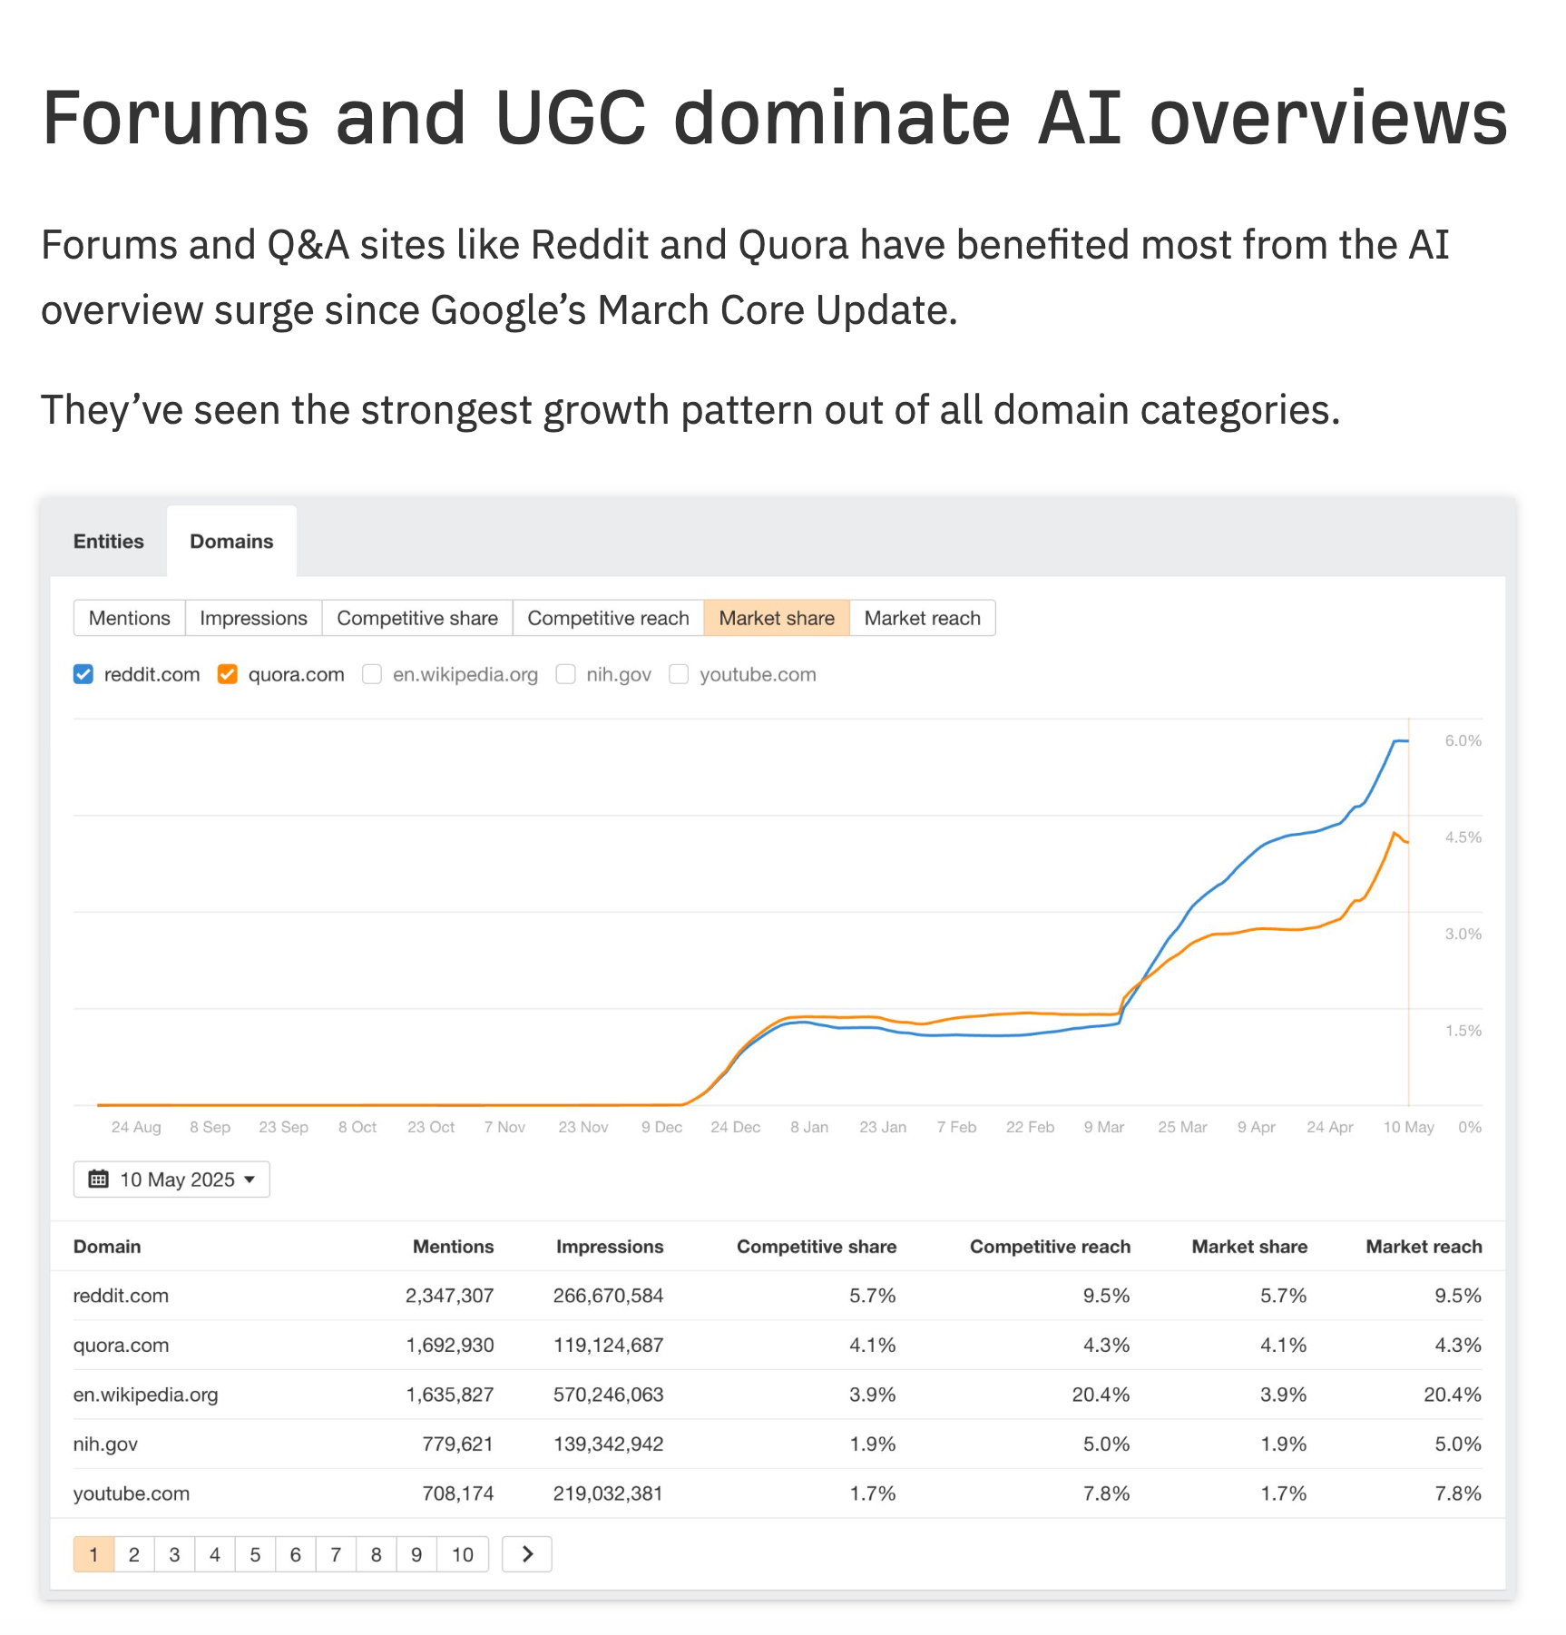1566x1635 pixels.
Task: Click the 23 Jan date label on chart axis
Action: point(883,1127)
